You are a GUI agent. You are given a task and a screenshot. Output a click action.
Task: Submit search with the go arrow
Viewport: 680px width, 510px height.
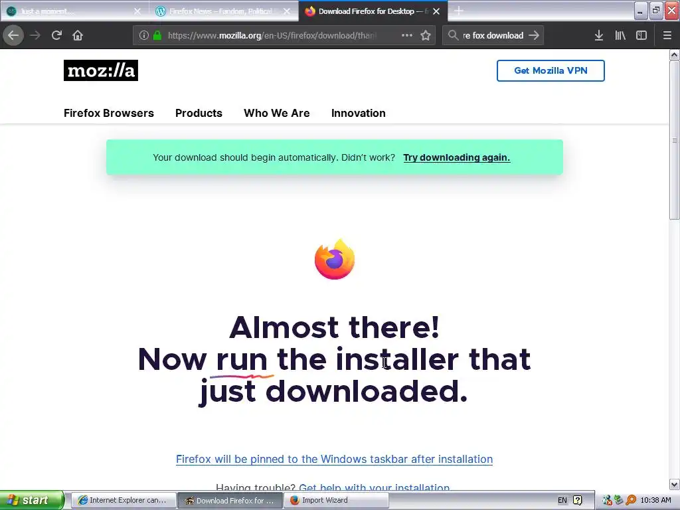coord(534,35)
